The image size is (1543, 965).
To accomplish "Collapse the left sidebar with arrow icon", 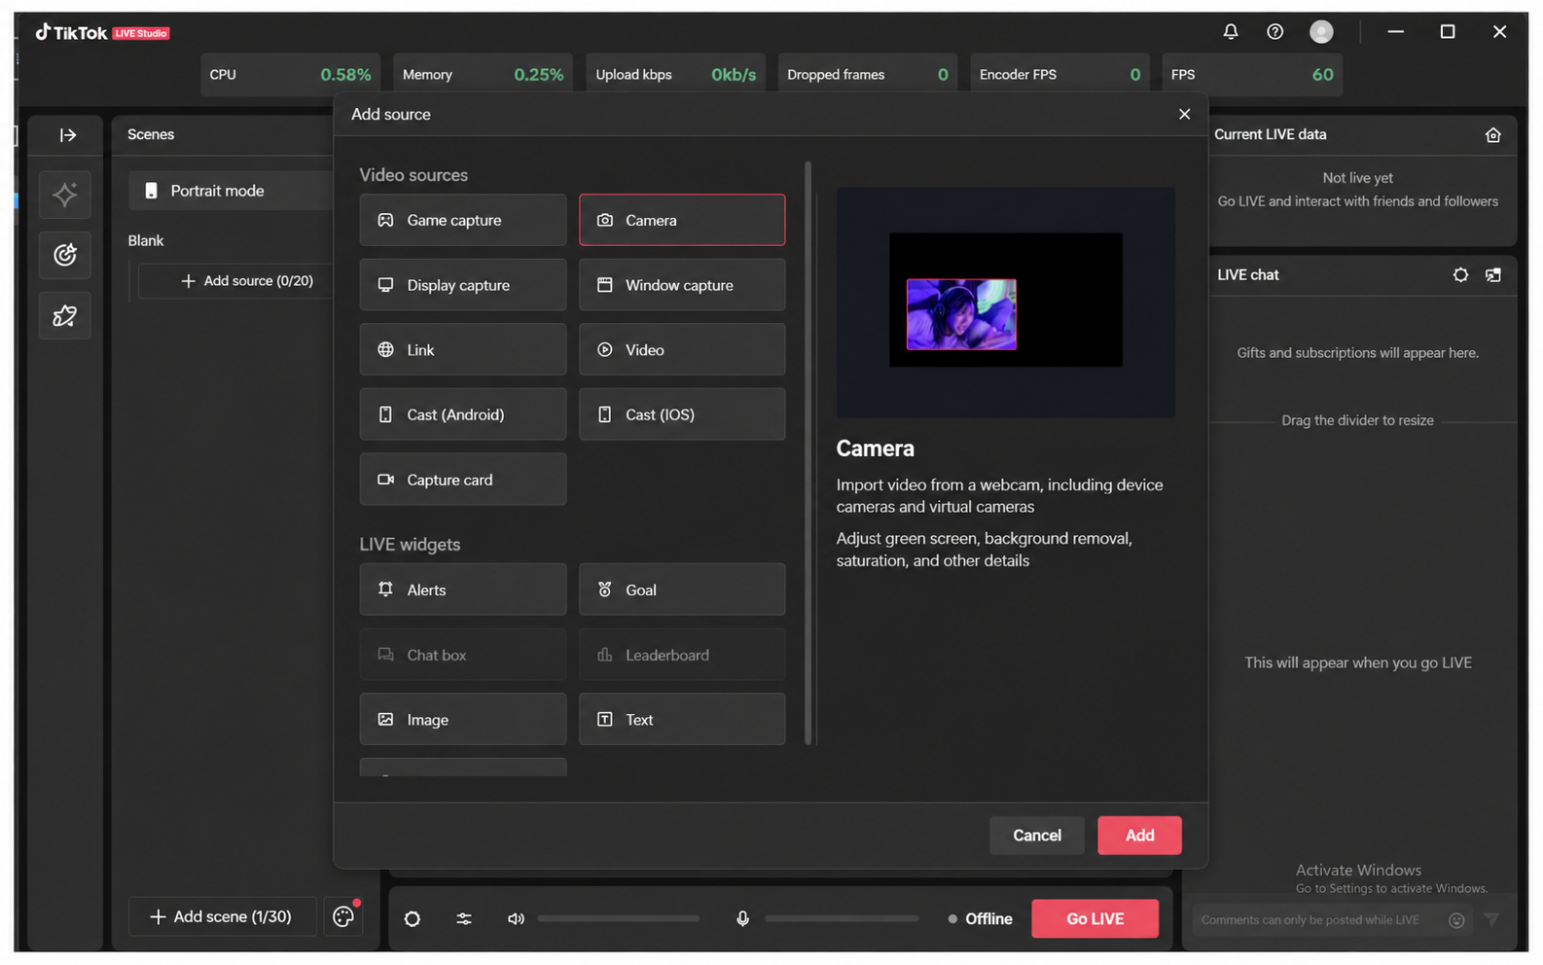I will pyautogui.click(x=67, y=135).
